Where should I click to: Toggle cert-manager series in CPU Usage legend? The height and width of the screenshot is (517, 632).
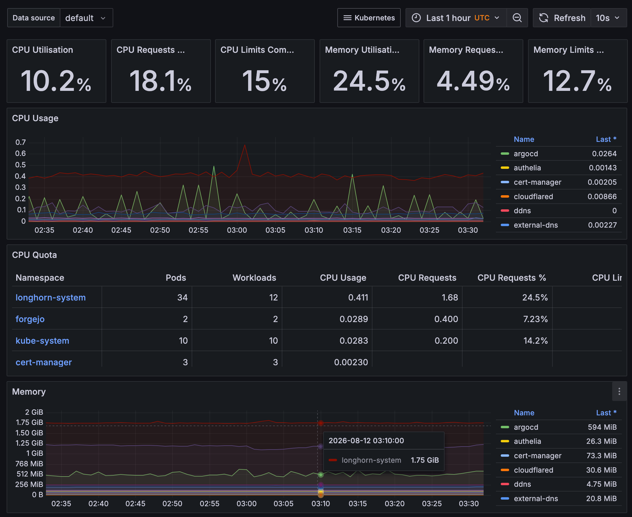537,182
